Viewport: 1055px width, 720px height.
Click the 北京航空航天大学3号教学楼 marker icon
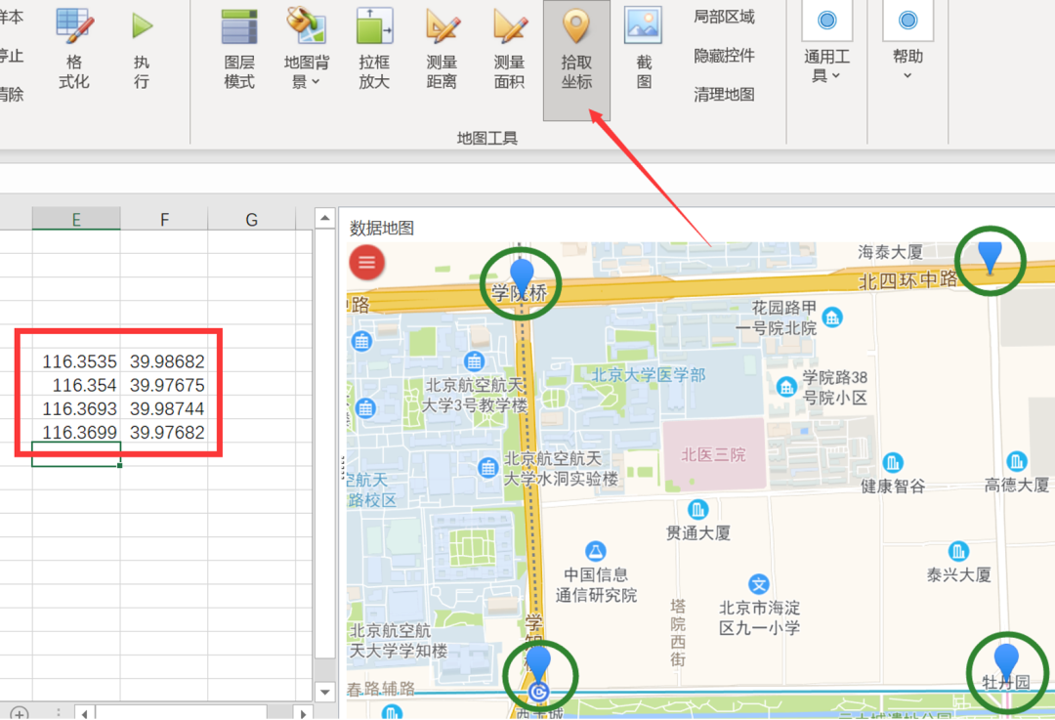(474, 361)
